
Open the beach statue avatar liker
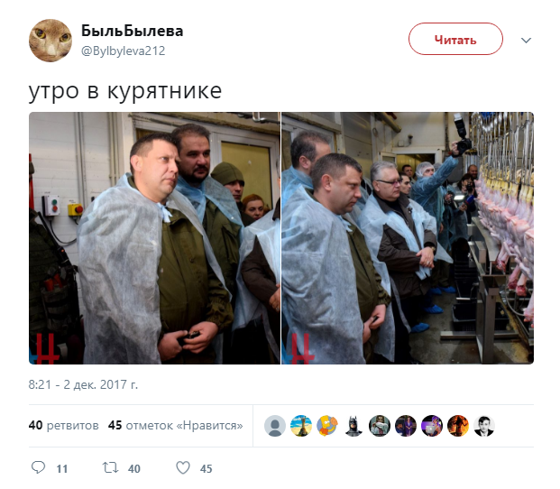[301, 426]
